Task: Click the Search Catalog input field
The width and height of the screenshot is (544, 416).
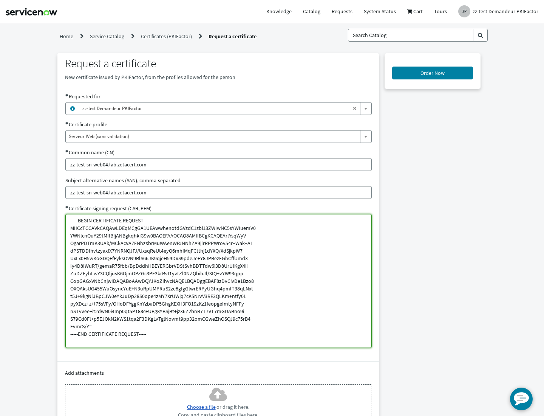Action: coord(411,35)
